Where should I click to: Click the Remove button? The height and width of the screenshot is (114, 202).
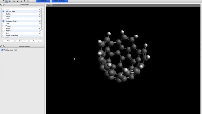pos(36,41)
